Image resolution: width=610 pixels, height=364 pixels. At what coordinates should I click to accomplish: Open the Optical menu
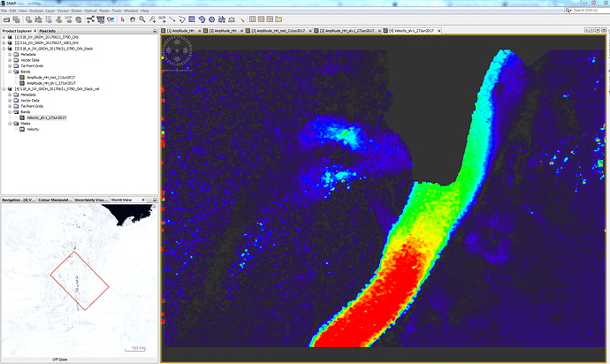click(90, 11)
